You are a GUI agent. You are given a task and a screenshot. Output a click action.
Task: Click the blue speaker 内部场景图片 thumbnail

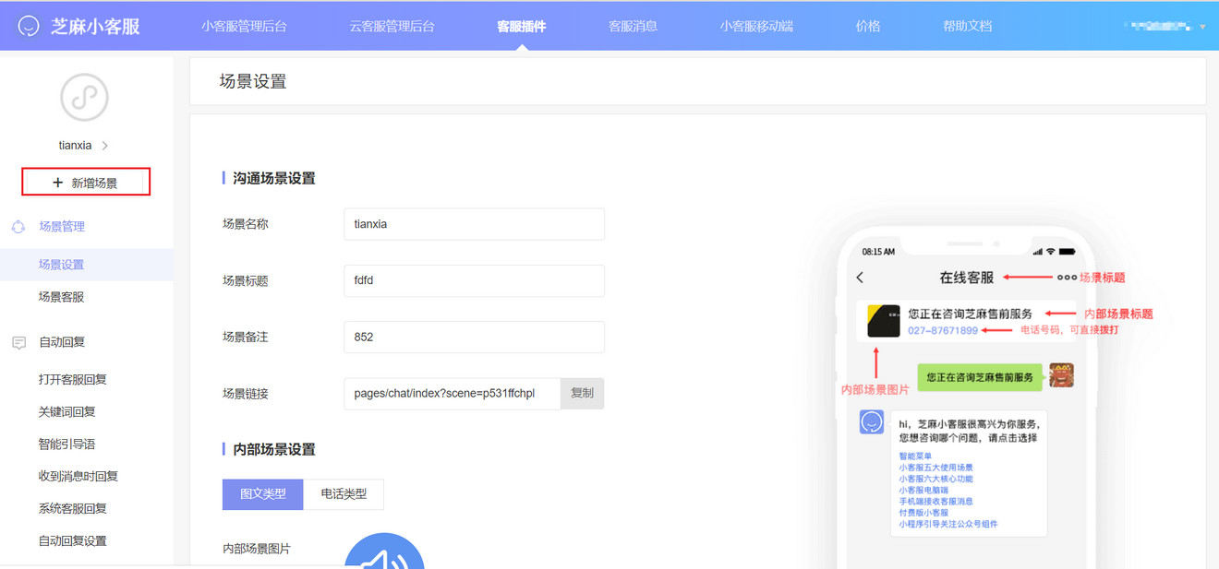pyautogui.click(x=384, y=551)
